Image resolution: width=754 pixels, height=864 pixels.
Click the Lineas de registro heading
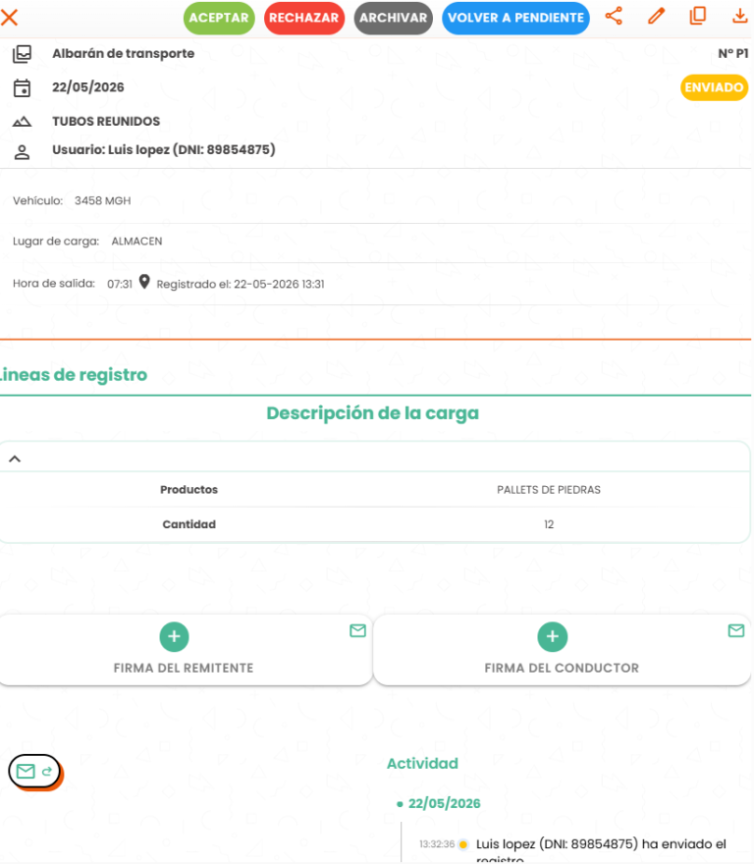74,375
